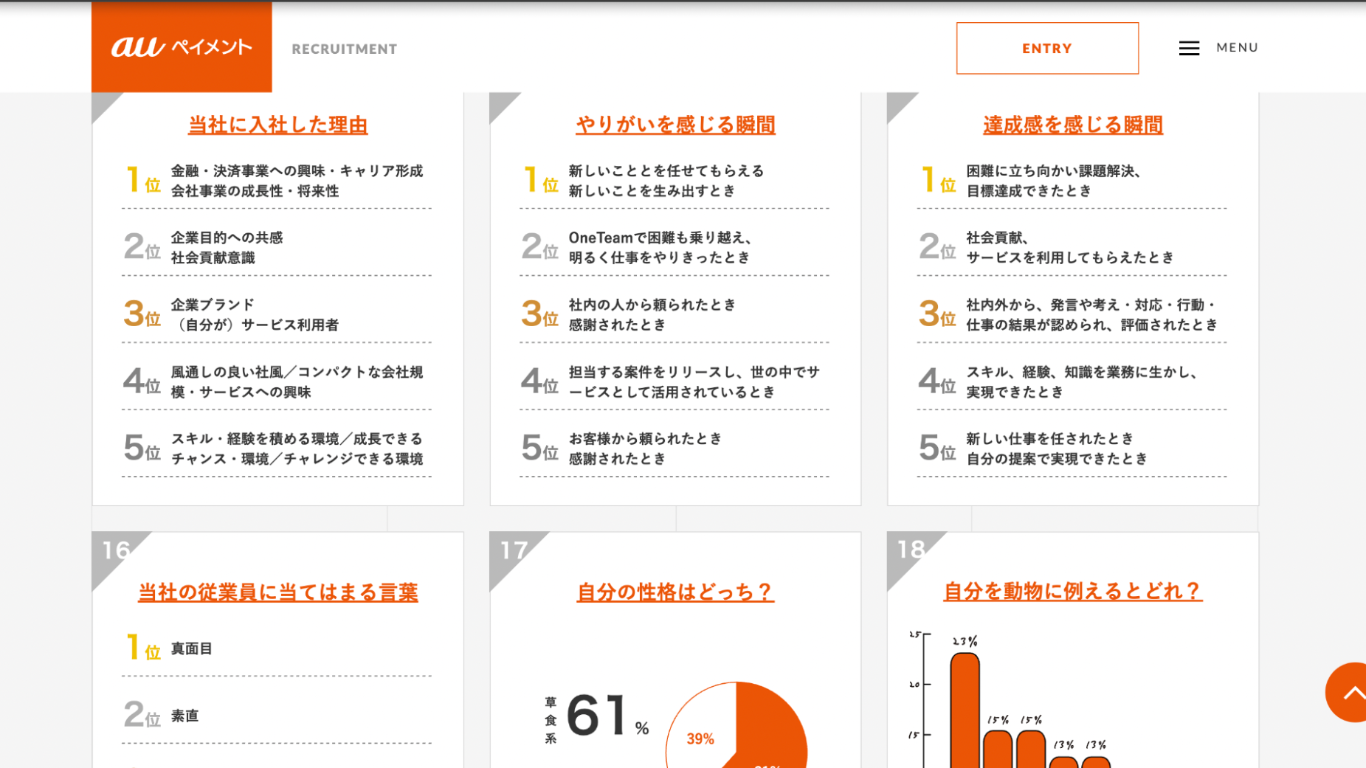Select text 担当する案件をリリースし、世の中でサ
1366x768 pixels.
coord(694,372)
